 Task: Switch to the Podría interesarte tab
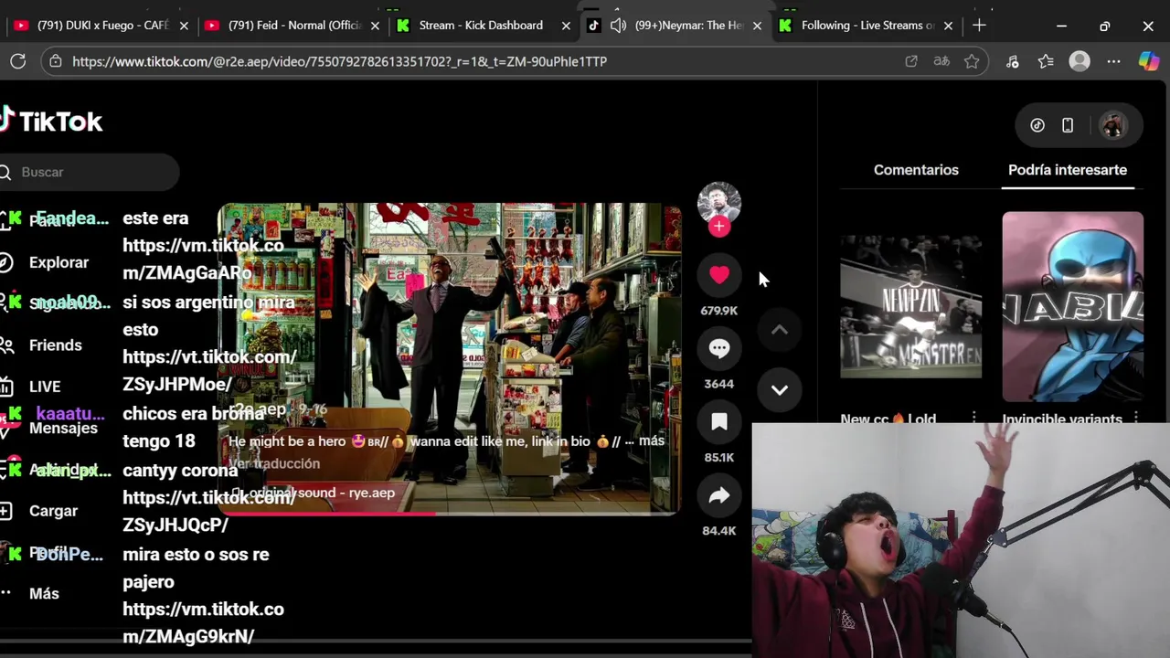1068,170
